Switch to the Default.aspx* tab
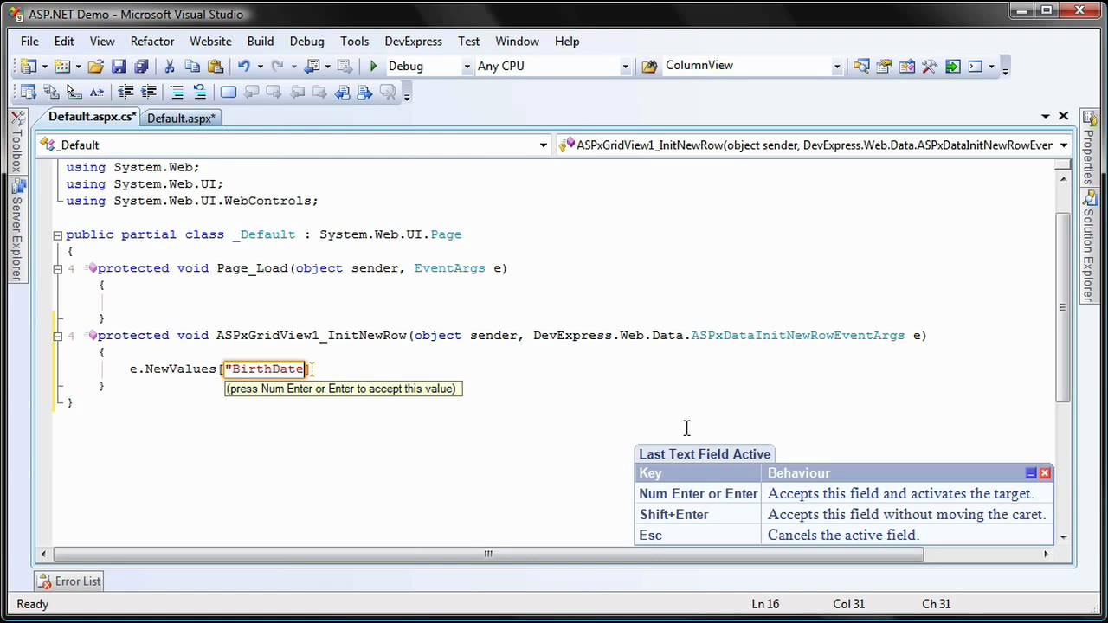1108x623 pixels. click(181, 118)
